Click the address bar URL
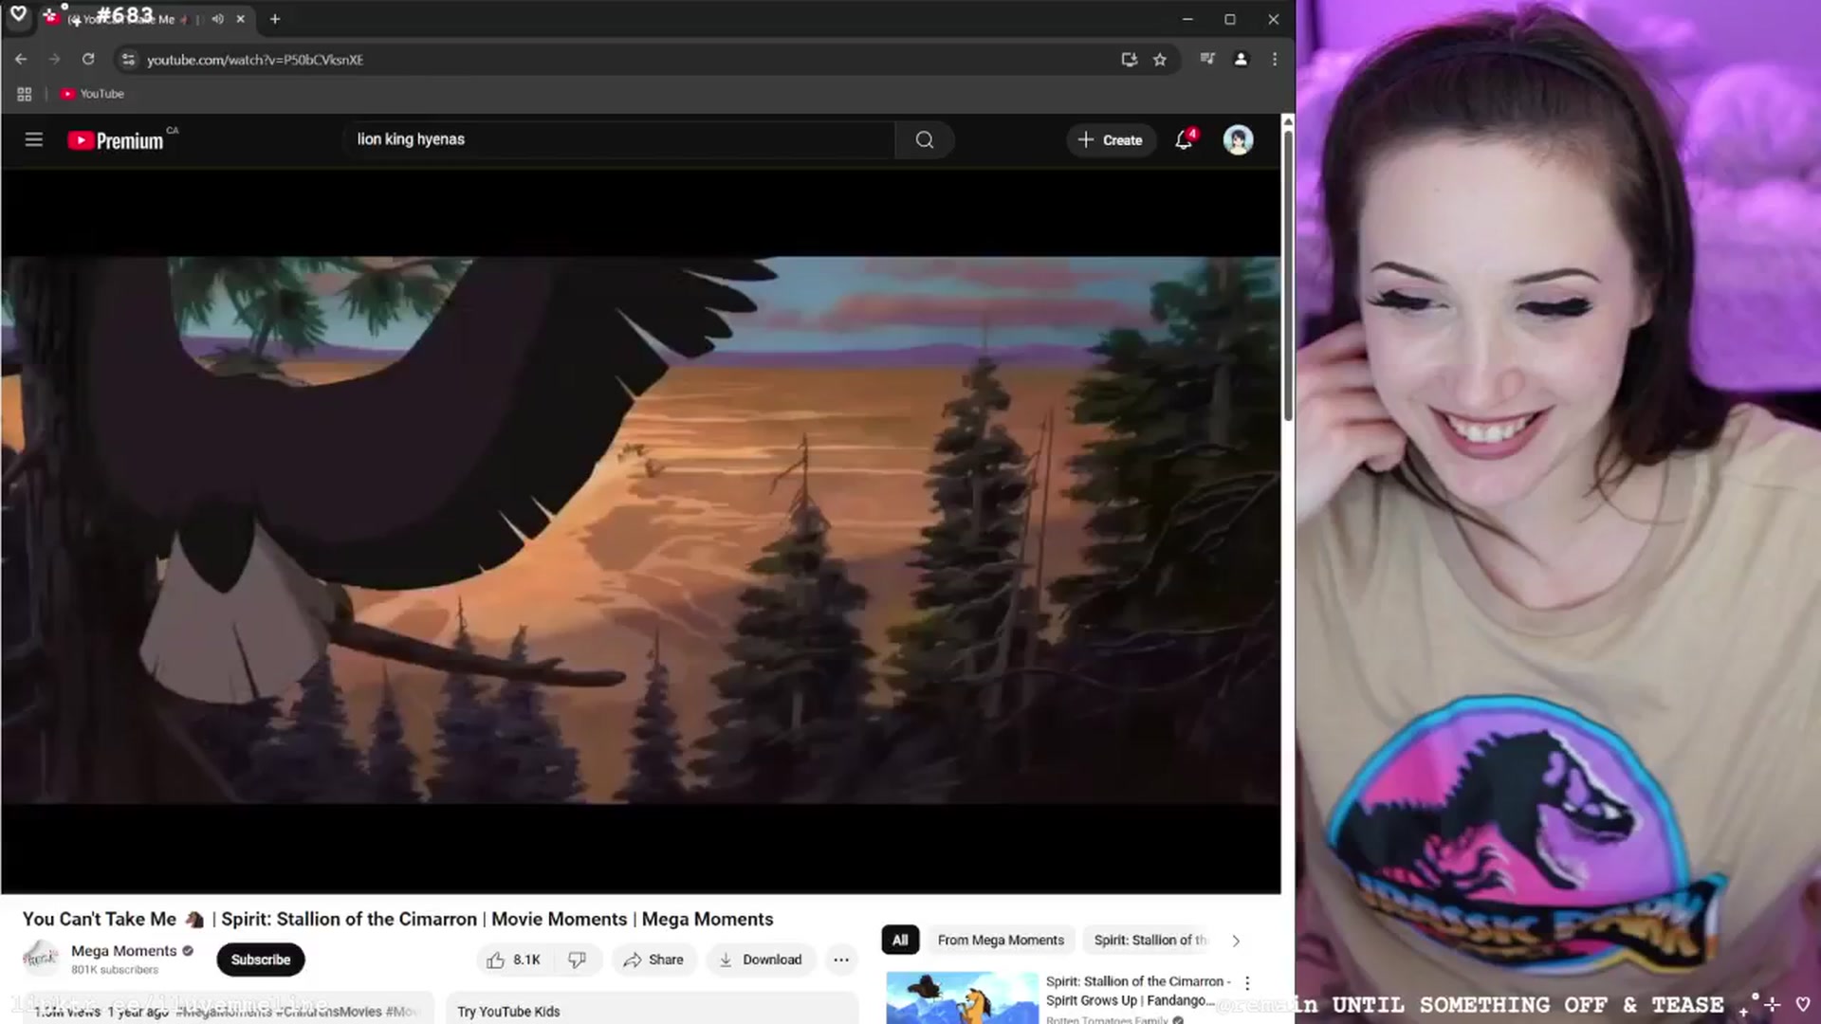Viewport: 1821px width, 1024px height. [x=255, y=60]
